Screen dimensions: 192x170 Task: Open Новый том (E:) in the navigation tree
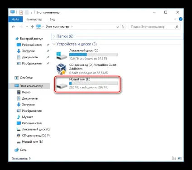click(x=33, y=142)
